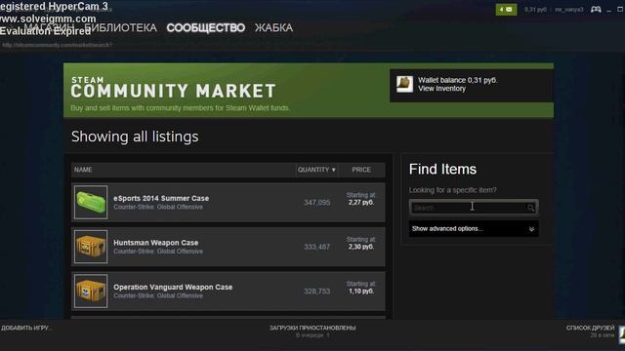
Task: Open the ЖАБКА profile tab
Action: (x=273, y=28)
